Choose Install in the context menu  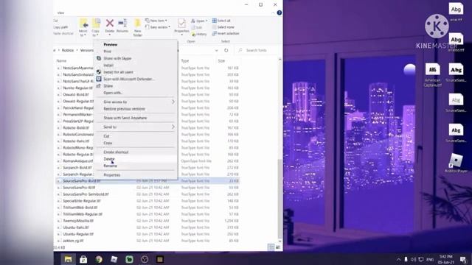[x=108, y=66]
